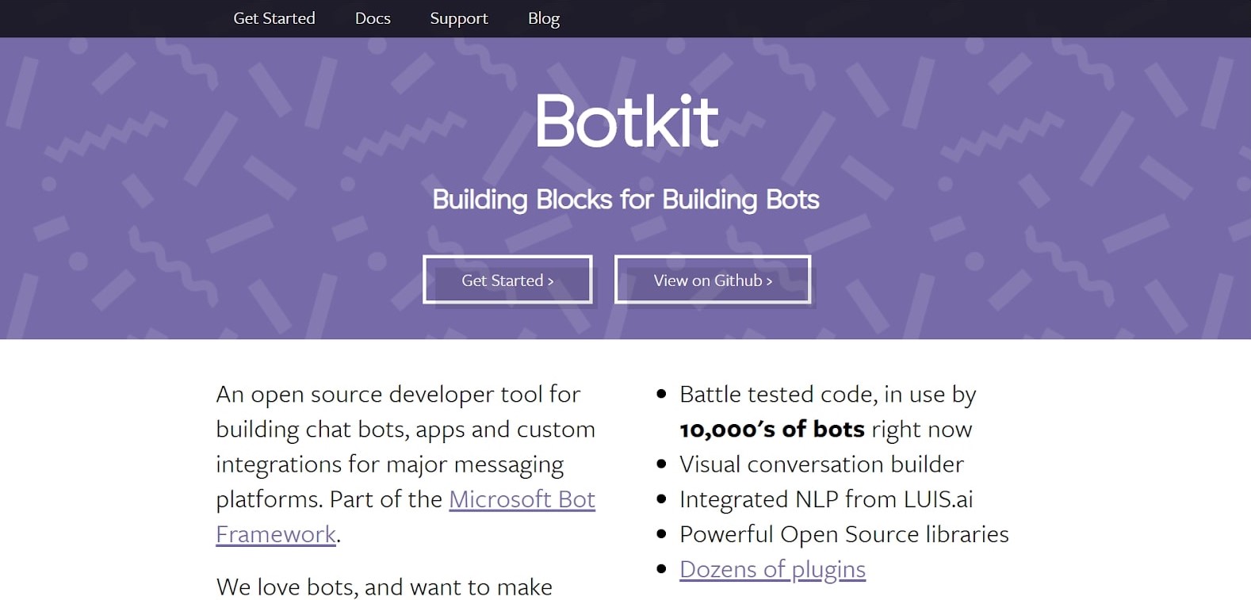This screenshot has height=600, width=1251.
Task: Click the Integrated NLP from LUIS.ai bullet
Action: [x=825, y=499]
